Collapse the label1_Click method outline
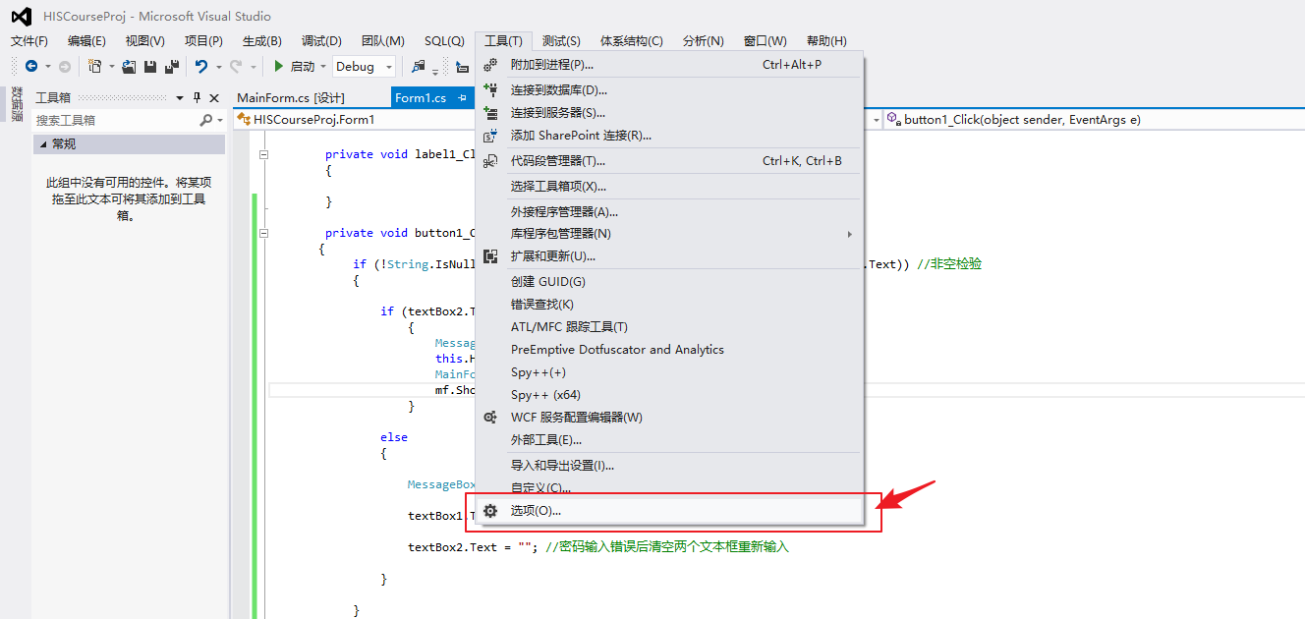The image size is (1305, 619). 262,154
